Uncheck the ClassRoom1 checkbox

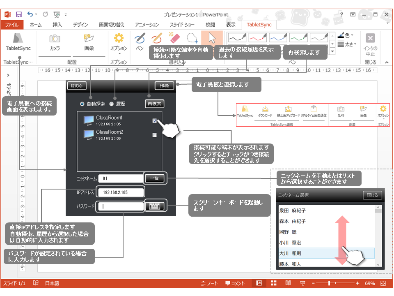154,120
